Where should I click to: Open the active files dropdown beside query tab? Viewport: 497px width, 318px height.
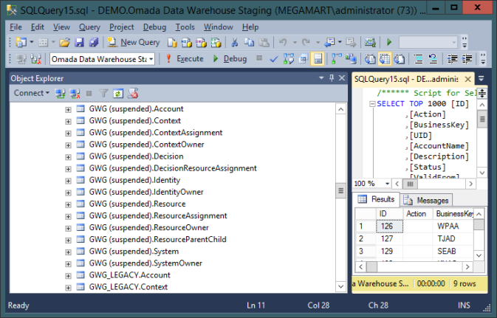pos(481,78)
